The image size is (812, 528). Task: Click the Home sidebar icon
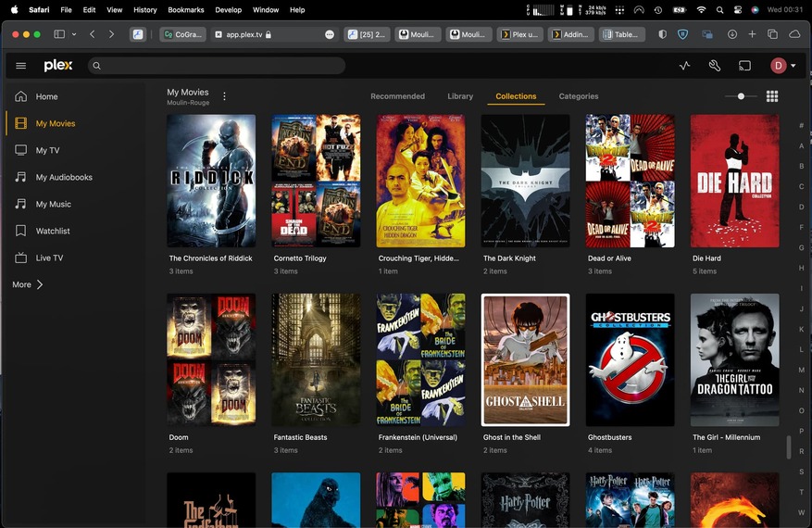coord(20,96)
